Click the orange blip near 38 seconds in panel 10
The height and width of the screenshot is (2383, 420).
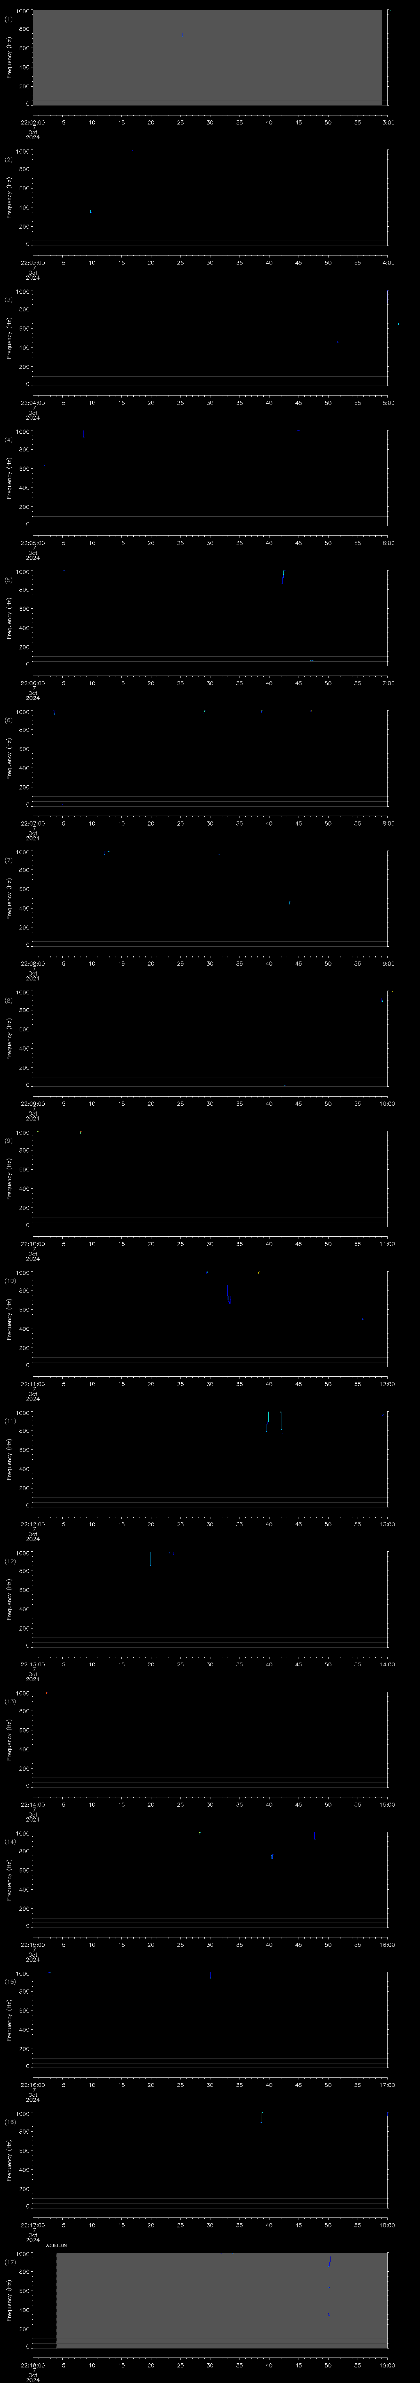click(258, 1273)
